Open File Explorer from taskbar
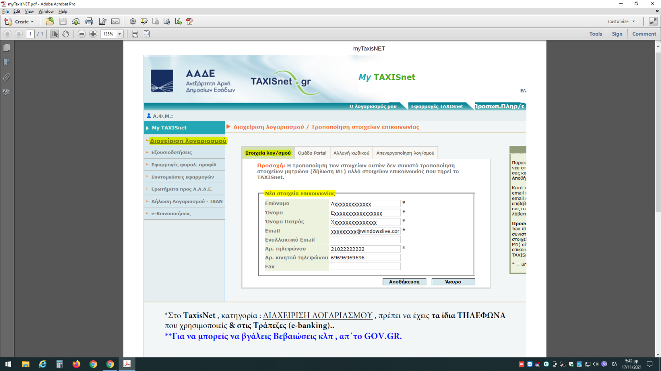 26,364
